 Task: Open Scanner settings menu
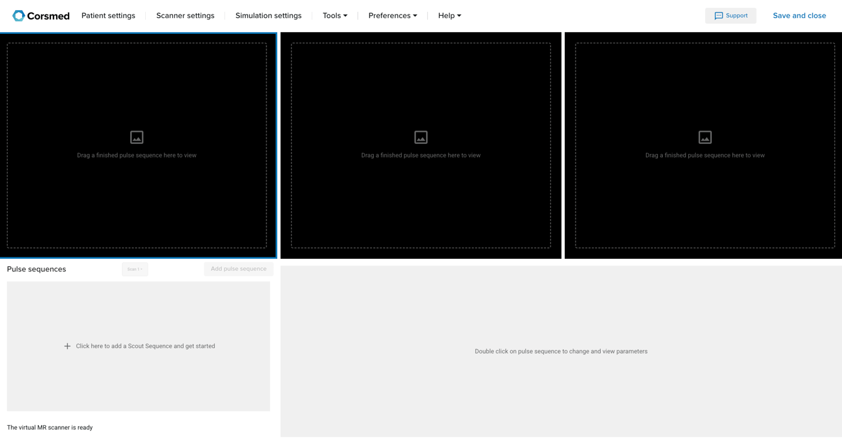(185, 16)
